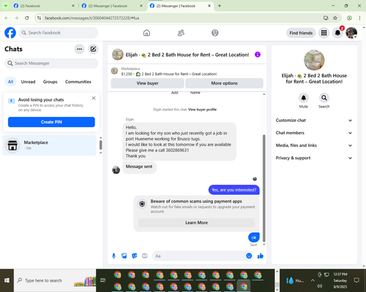This screenshot has height=292, width=366.
Task: Click the browser address bar URL
Action: point(91,18)
